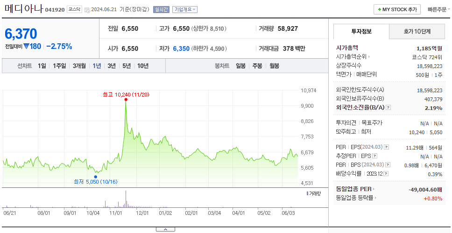
Task: Click the 10,974 price axis label
Action: tap(308, 90)
